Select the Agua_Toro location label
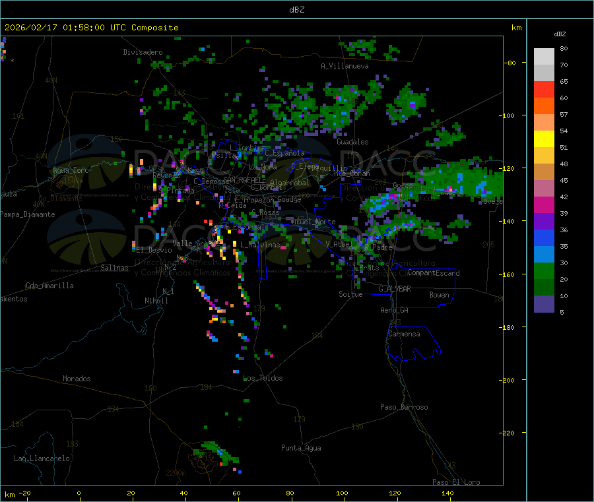Screen dimensions: 594x502 point(71,170)
